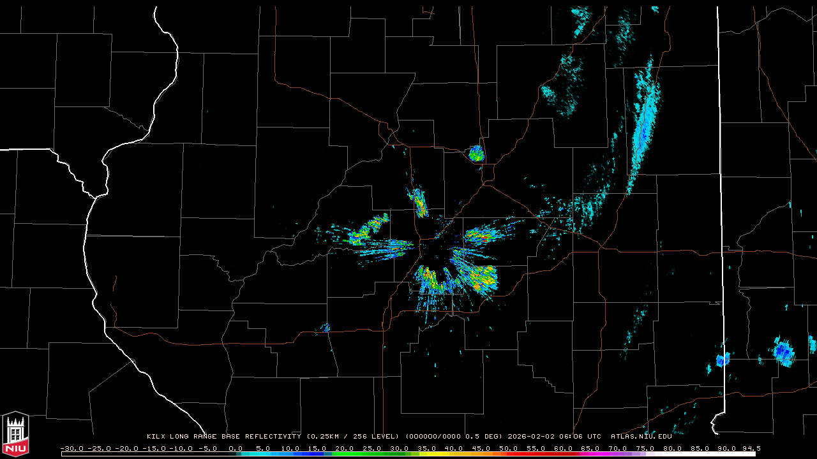This screenshot has width=817, height=459.
Task: Click the large blue echo in lower-right corner
Action: point(784,353)
